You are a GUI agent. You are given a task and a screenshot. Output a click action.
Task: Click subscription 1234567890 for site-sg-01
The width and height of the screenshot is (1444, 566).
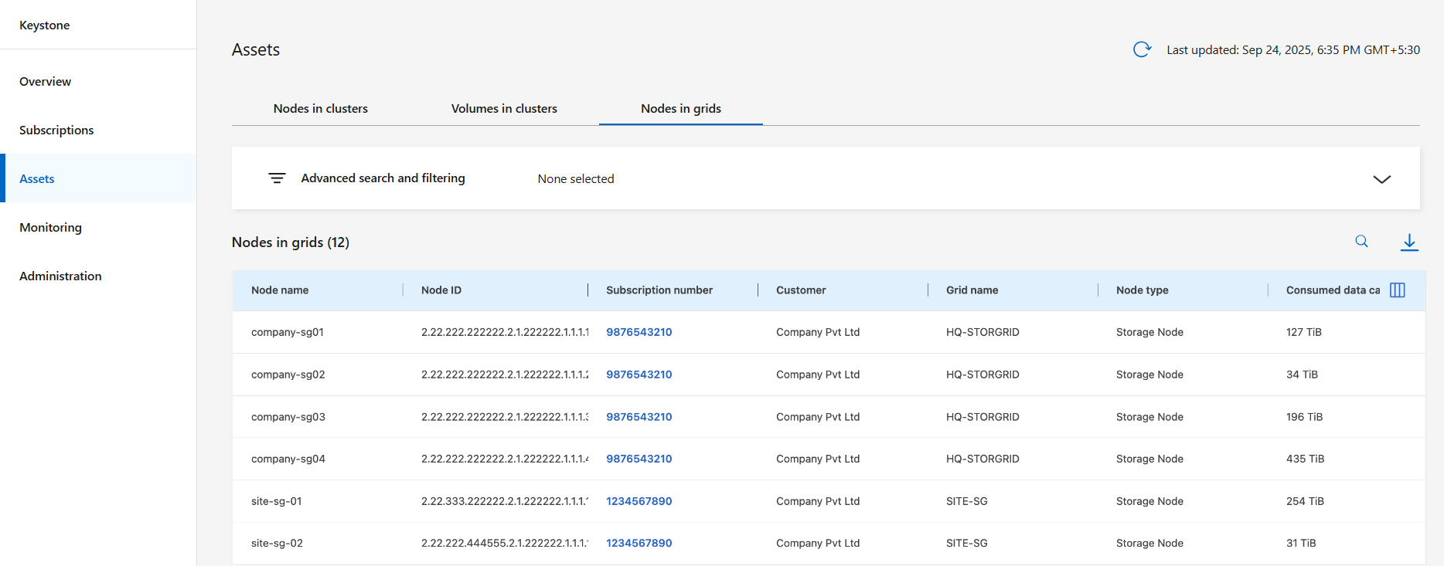tap(639, 501)
